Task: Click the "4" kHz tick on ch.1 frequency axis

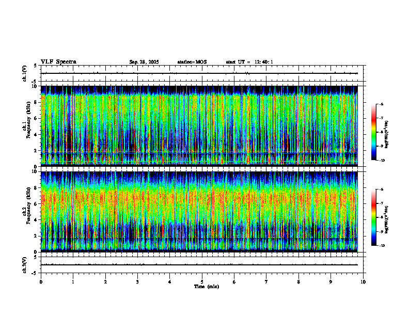Action: coord(36,135)
